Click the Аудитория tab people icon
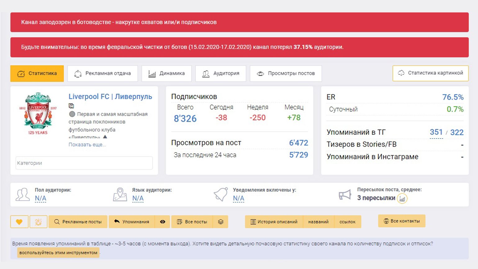This screenshot has width=478, height=269. point(206,74)
